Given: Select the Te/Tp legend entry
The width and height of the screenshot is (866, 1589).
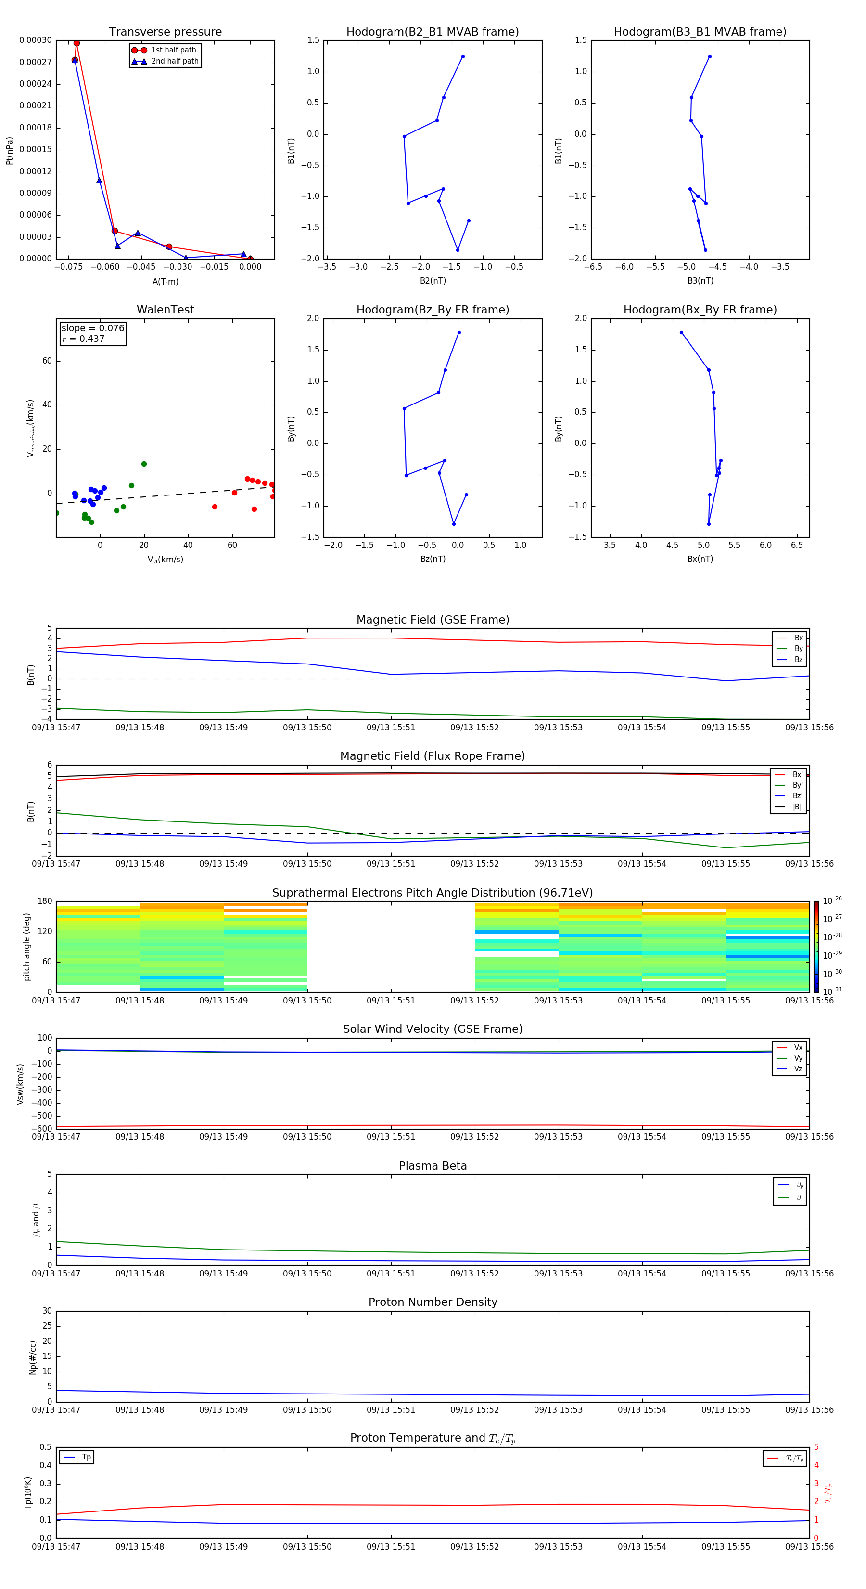Looking at the screenshot, I should 786,1458.
